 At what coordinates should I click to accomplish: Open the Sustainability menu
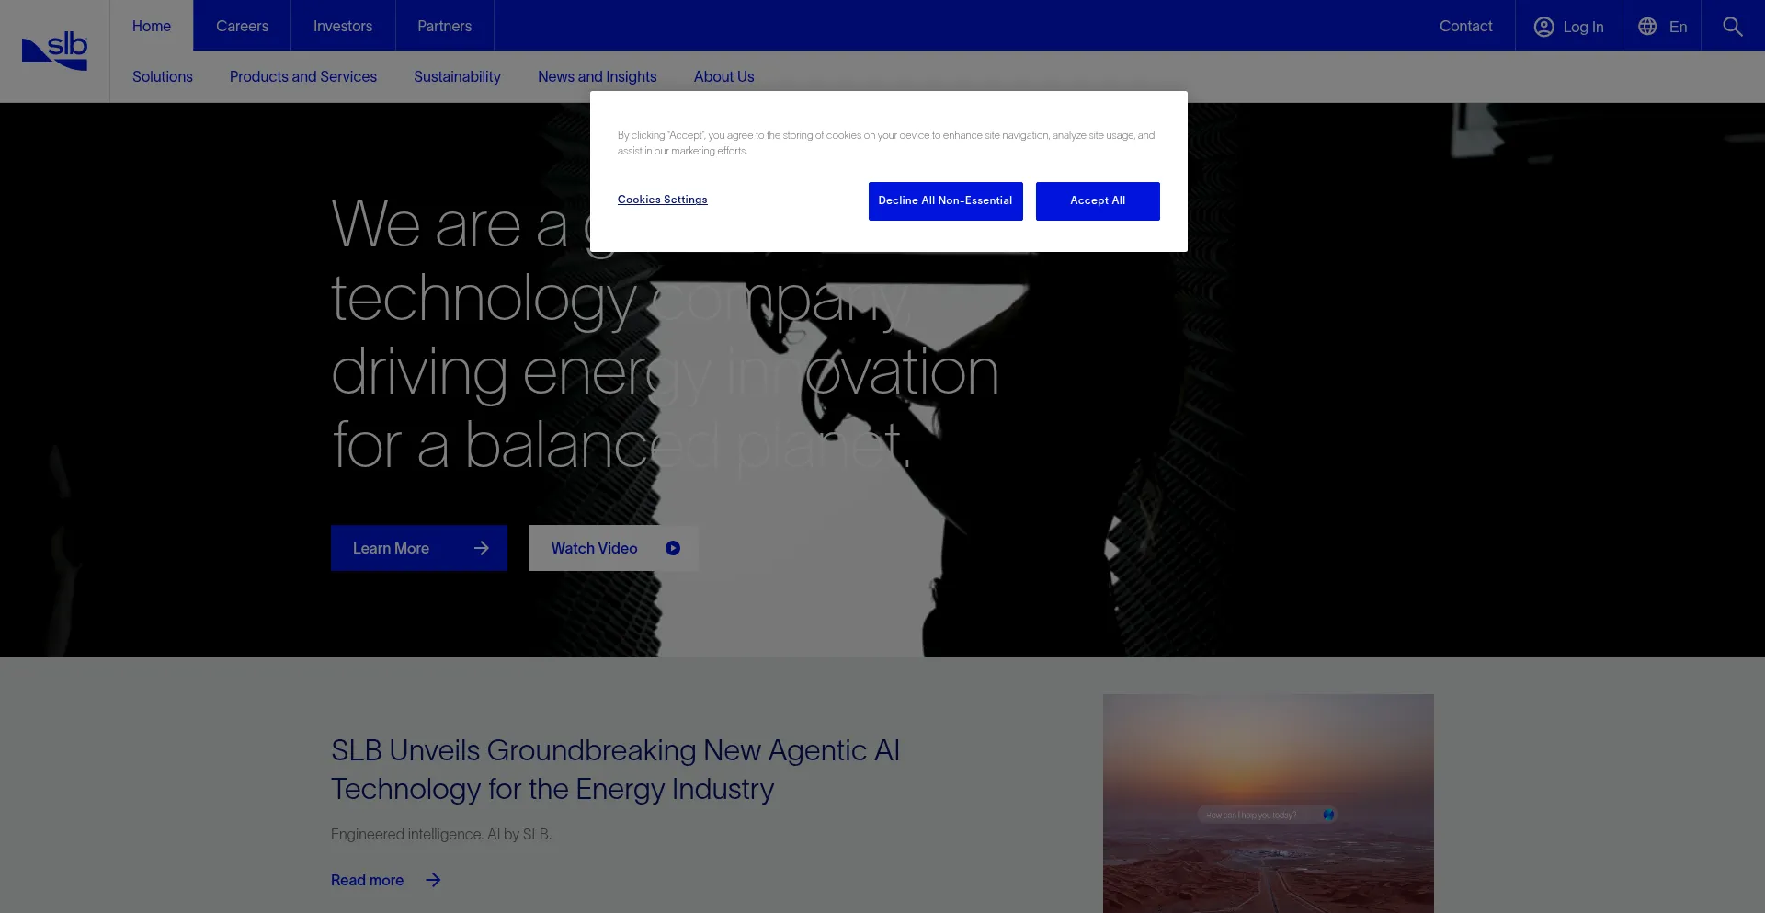coord(457,76)
